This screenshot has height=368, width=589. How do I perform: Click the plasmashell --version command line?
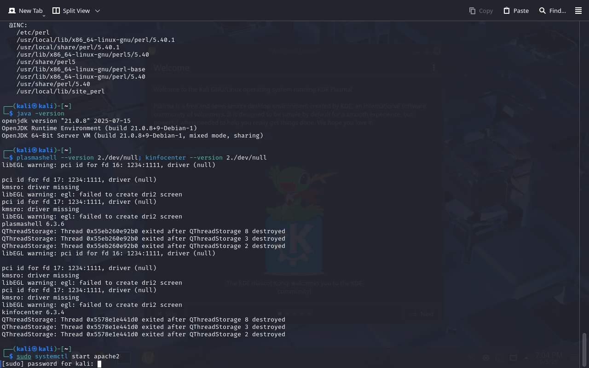142,158
